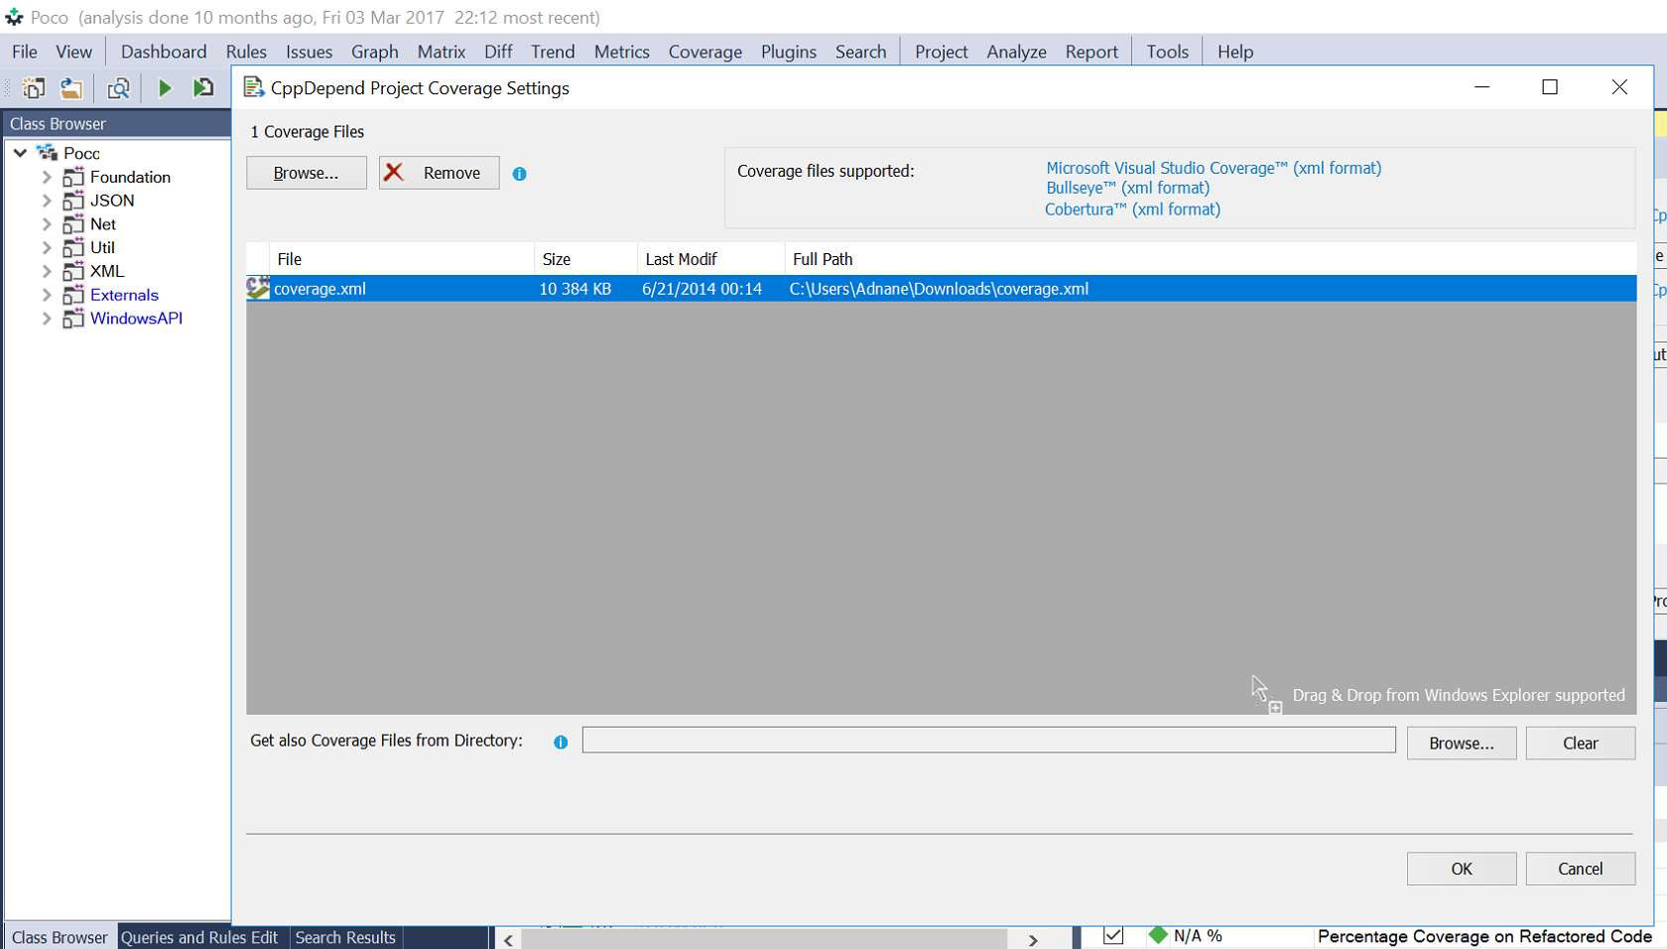Click the play icon with report document
Screen dimensions: 1667x949
point(202,88)
